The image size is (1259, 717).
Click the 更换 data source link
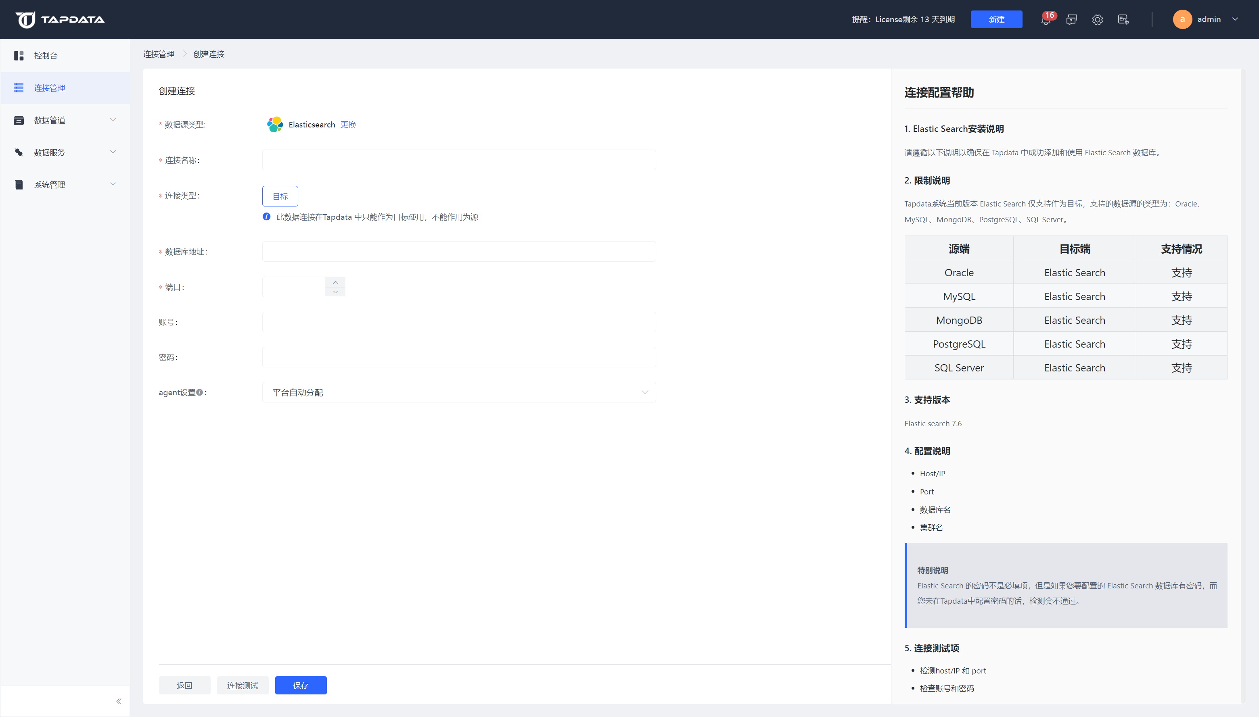tap(348, 125)
